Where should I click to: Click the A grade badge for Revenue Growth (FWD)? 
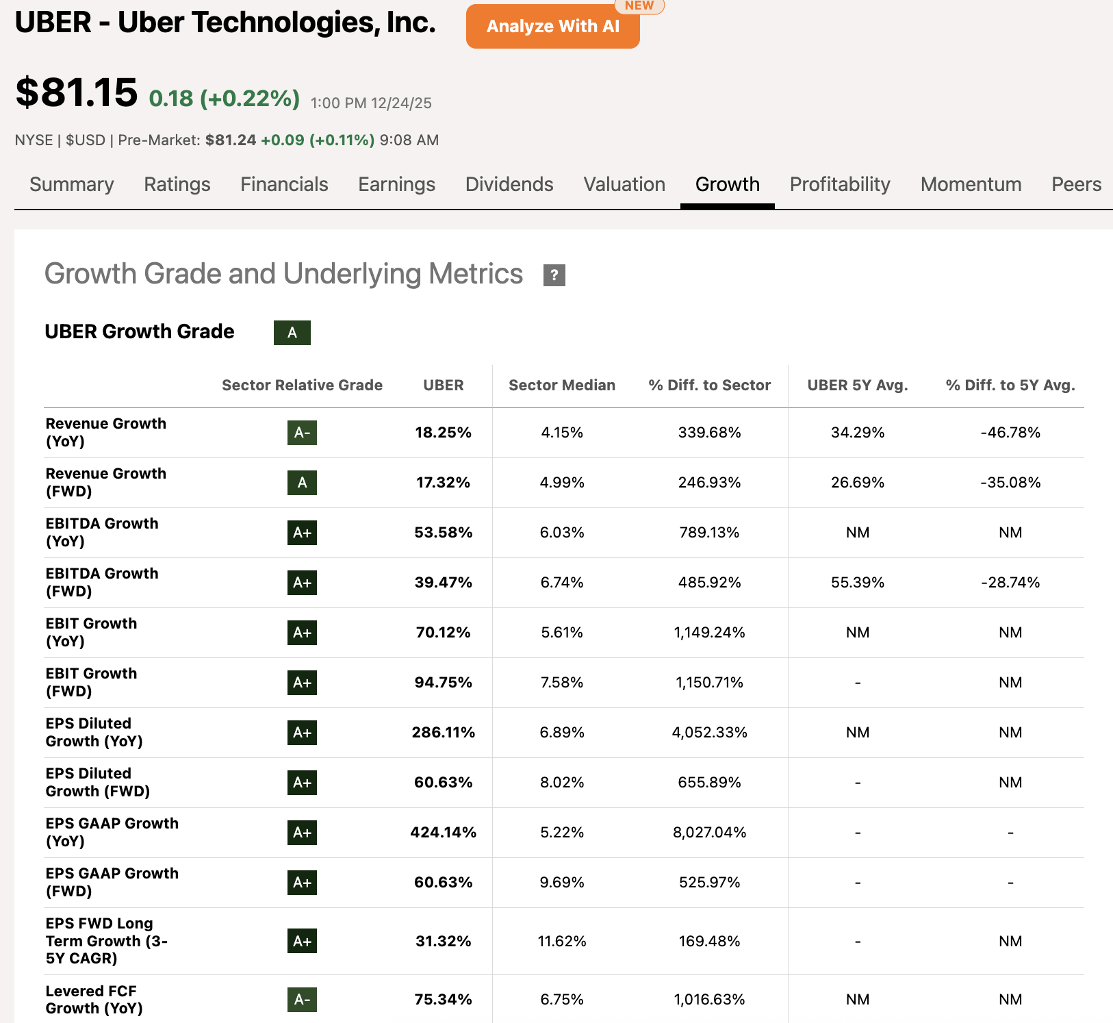pos(302,483)
